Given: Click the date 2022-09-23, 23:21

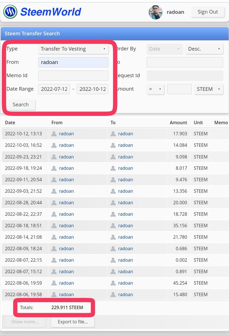Looking at the screenshot, I should pos(23,157).
